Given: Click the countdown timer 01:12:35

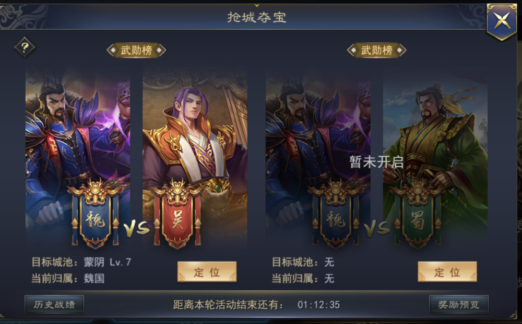Looking at the screenshot, I should coord(318,305).
